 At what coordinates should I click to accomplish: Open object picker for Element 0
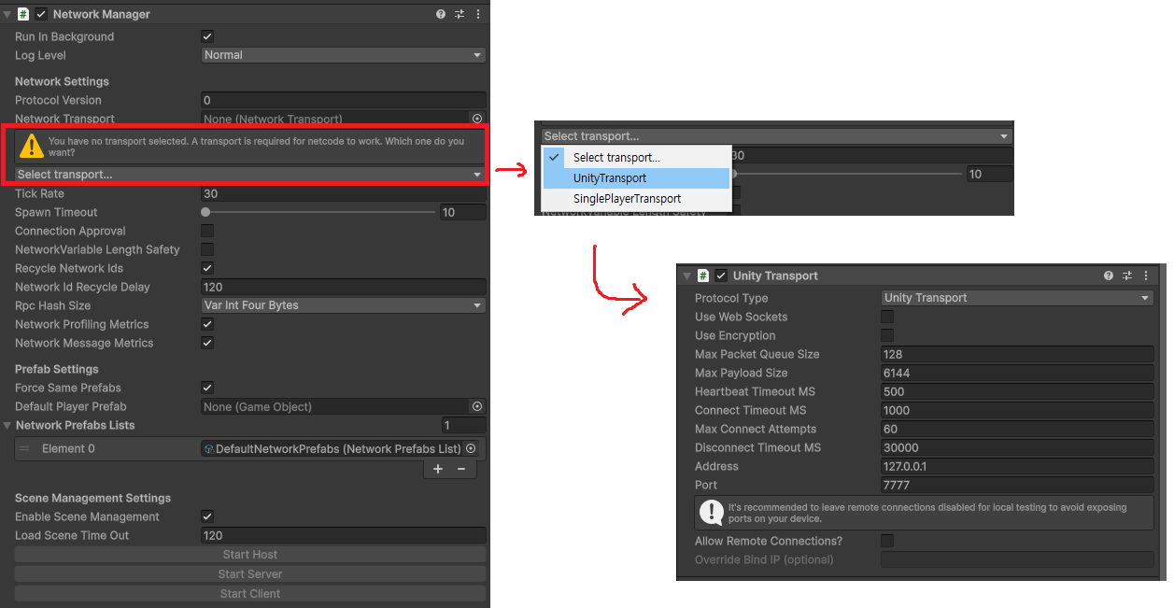tap(471, 448)
